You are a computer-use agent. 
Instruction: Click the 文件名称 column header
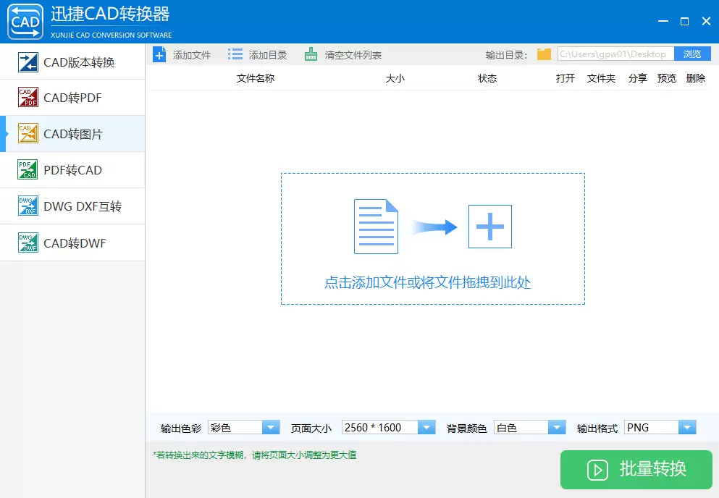point(256,78)
